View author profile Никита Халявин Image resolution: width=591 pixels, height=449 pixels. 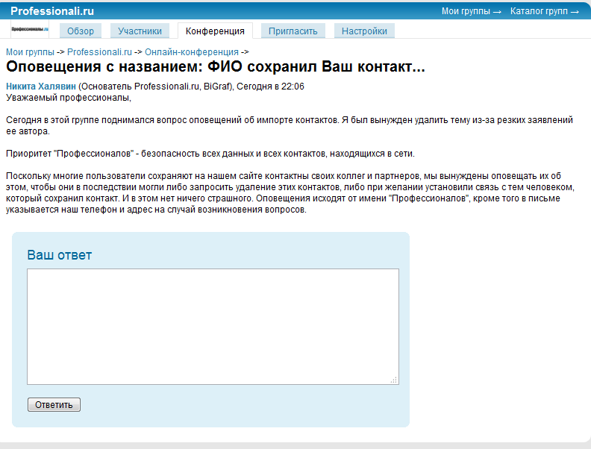41,87
